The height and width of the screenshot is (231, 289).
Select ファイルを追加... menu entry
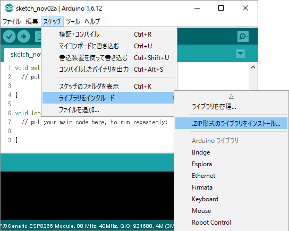[109, 110]
